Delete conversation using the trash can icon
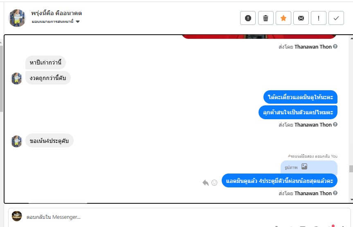 (x=265, y=18)
